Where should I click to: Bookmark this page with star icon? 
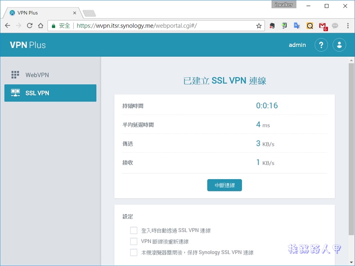click(259, 26)
